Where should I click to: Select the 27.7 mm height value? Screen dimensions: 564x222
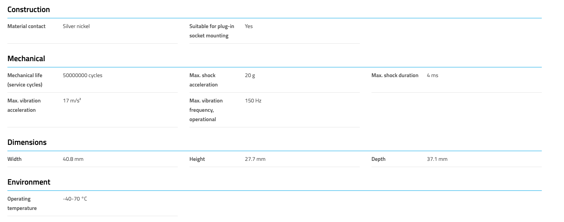point(255,159)
